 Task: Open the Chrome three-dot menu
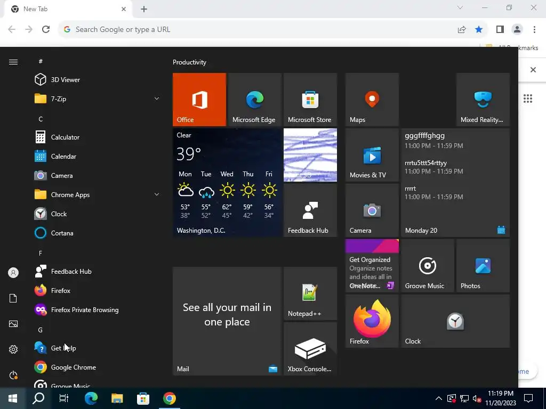[x=534, y=30]
